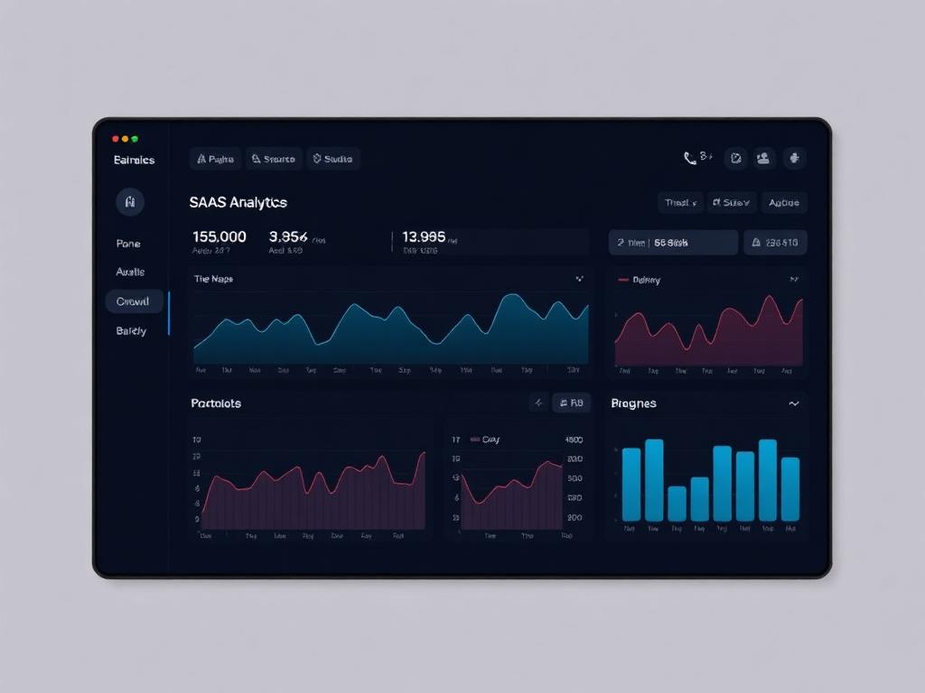Click the phone call icon in header

click(689, 158)
